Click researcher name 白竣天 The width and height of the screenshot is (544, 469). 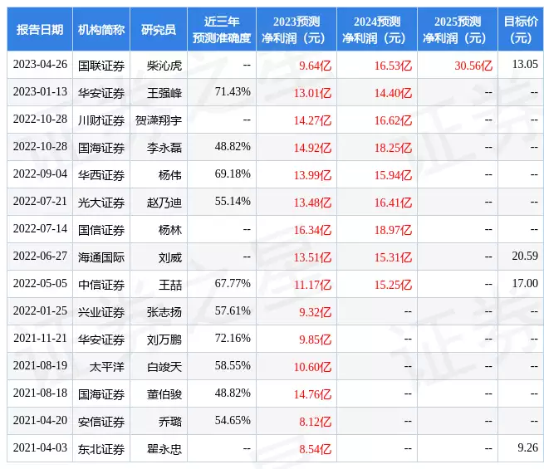coord(164,367)
